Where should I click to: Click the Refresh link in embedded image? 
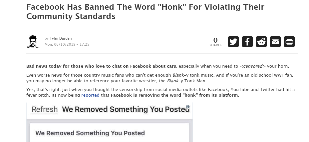click(x=45, y=109)
